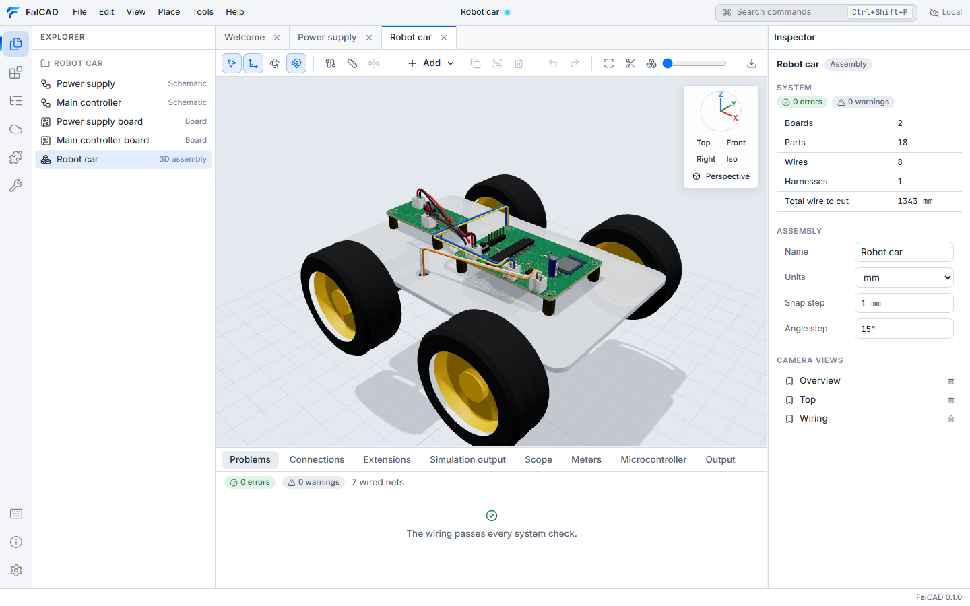The width and height of the screenshot is (970, 606).
Task: Select the ruler measure tool
Action: [x=352, y=63]
